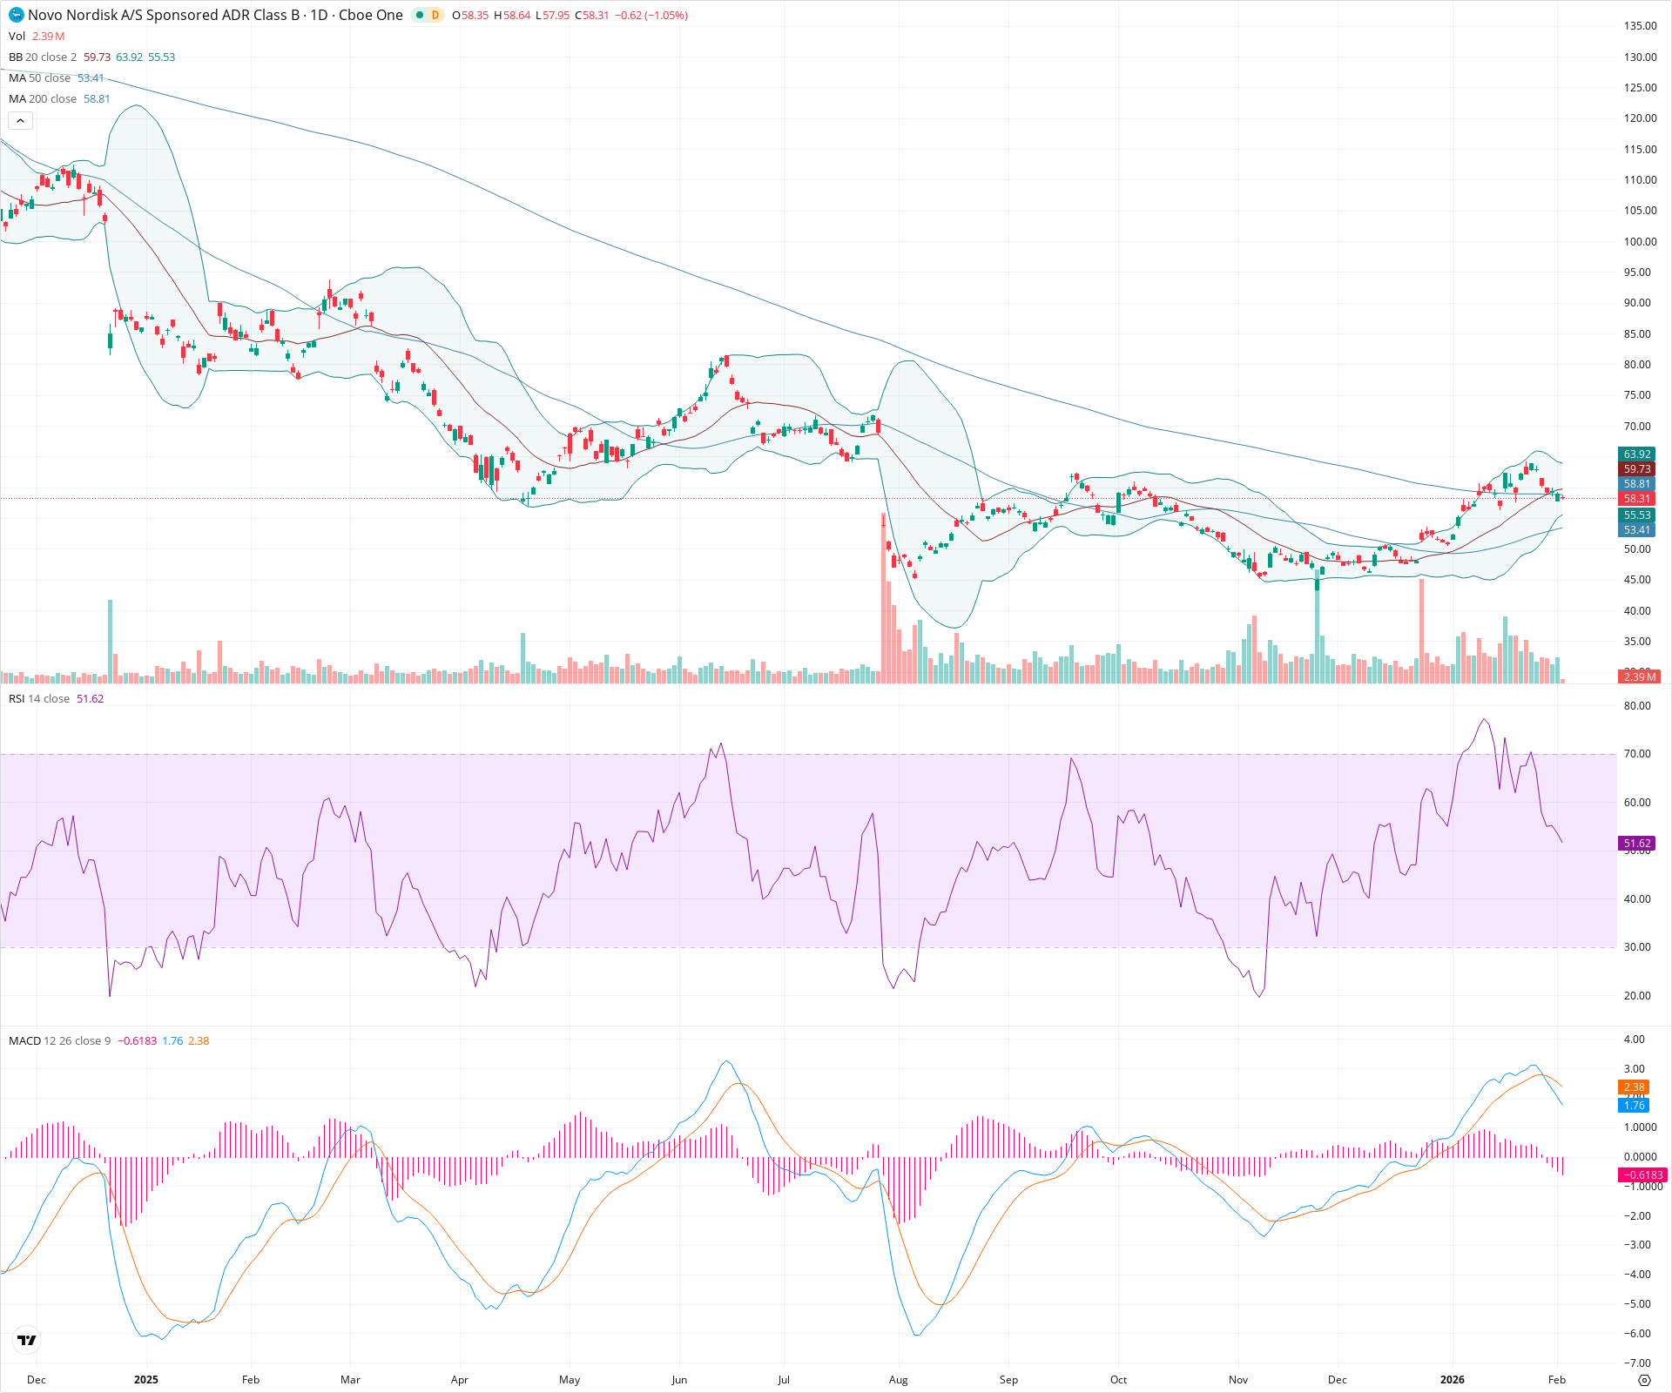Click the red 58.31 last price label
This screenshot has height=1393, width=1672.
pyautogui.click(x=1636, y=498)
